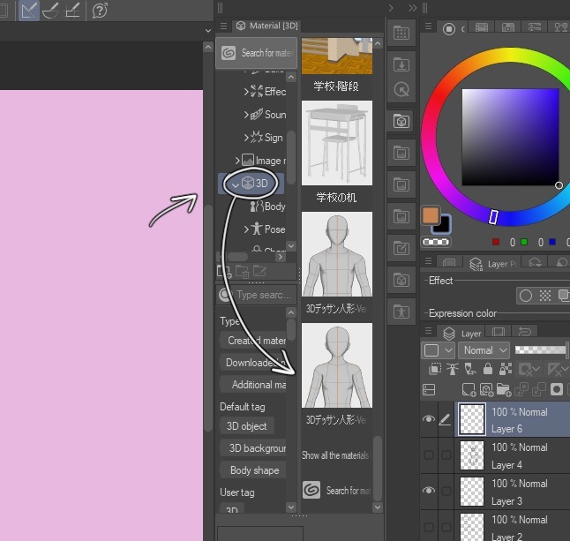Toggle the 3D background default tag
The image size is (570, 541).
click(x=253, y=448)
